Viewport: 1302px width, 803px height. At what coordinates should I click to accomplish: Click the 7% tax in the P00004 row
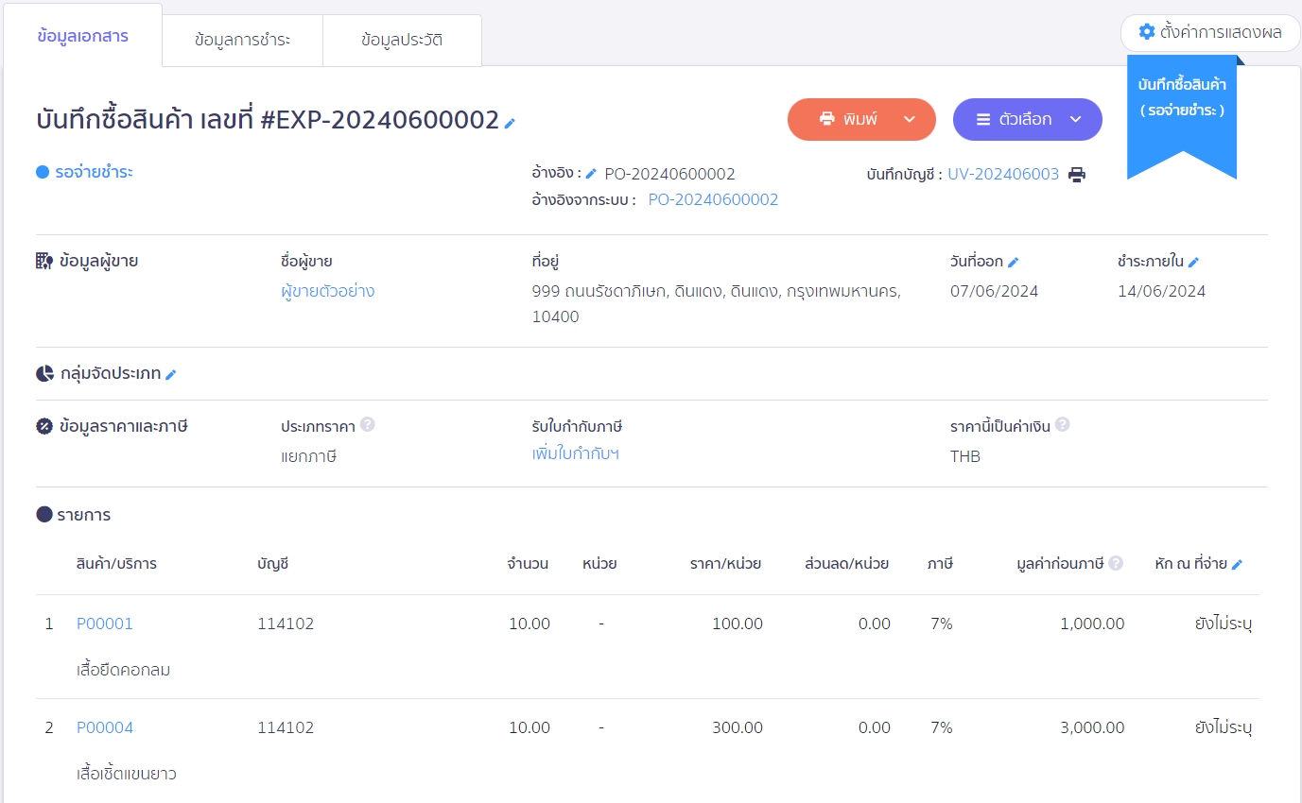942,727
